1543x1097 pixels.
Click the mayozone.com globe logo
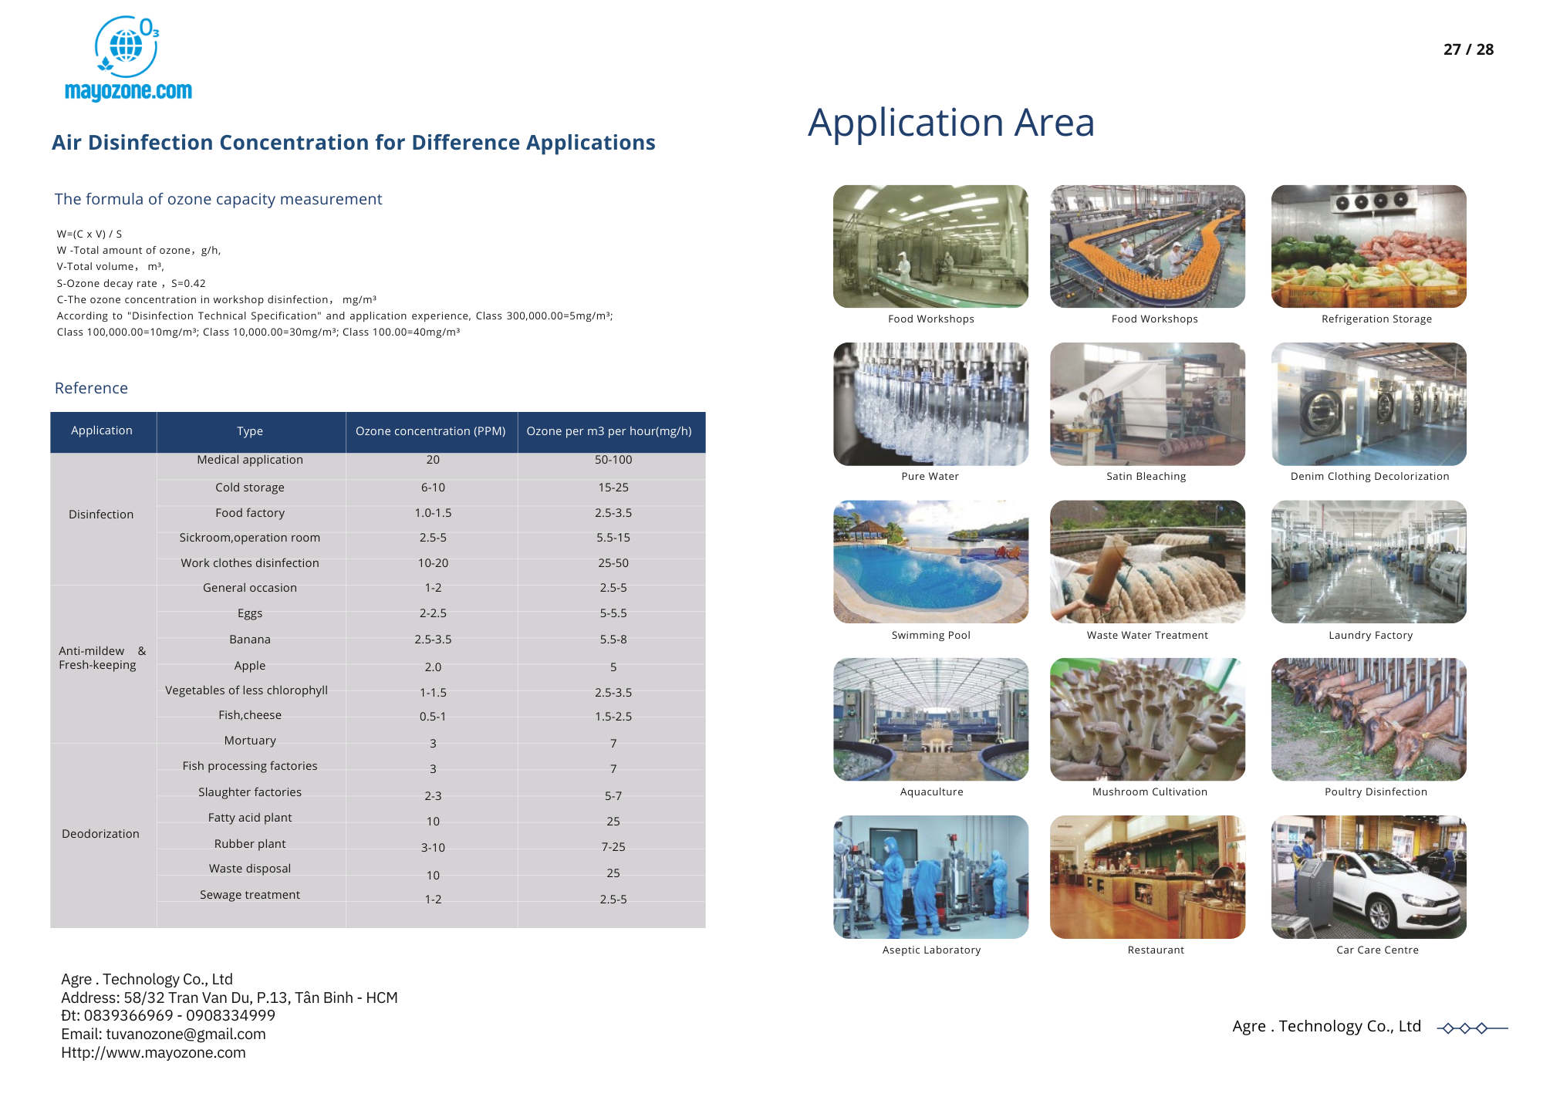127,47
